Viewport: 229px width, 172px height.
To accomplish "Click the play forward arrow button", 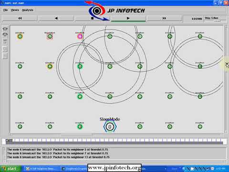I will point(128,18).
